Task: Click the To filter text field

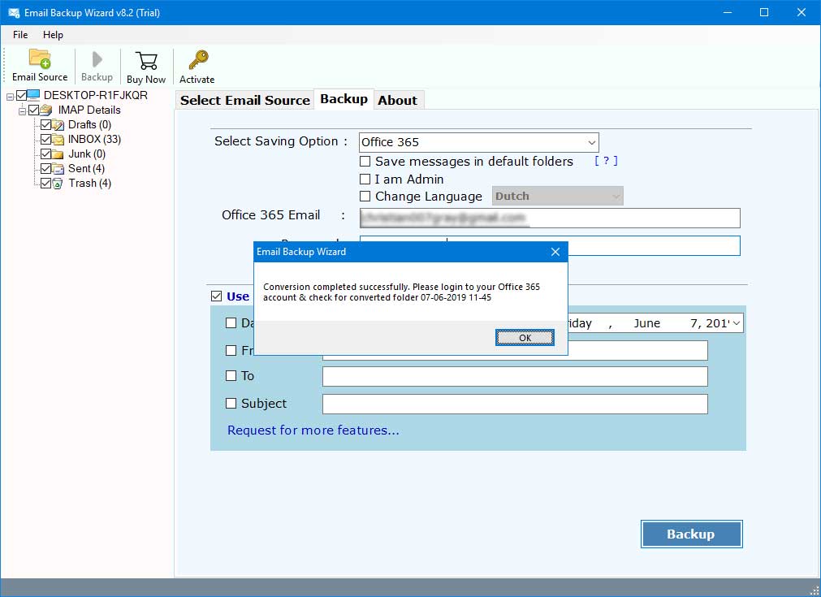Action: (515, 377)
